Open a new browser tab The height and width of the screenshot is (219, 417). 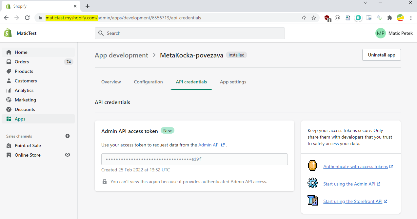[88, 6]
